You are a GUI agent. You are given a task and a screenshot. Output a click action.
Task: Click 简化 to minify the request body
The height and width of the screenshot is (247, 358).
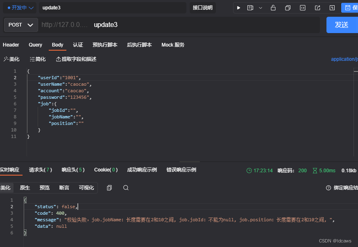38,59
